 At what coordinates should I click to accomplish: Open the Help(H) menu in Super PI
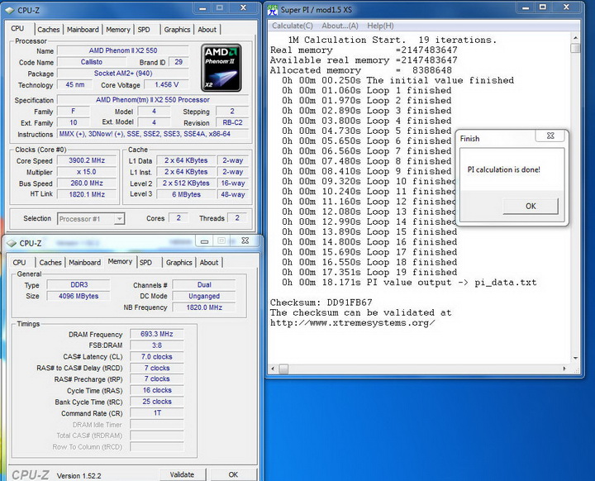pos(380,26)
